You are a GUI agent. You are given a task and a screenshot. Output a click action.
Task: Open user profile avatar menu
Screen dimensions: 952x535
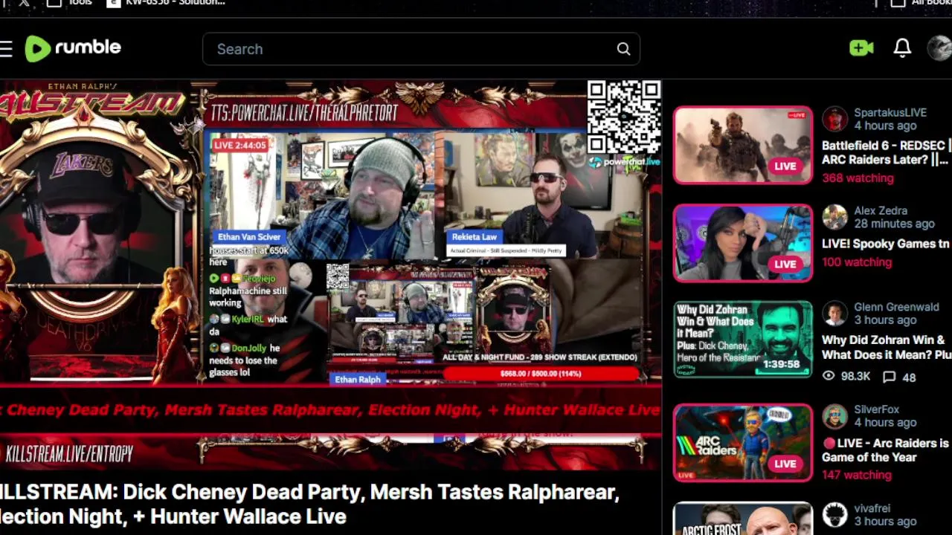pos(939,48)
